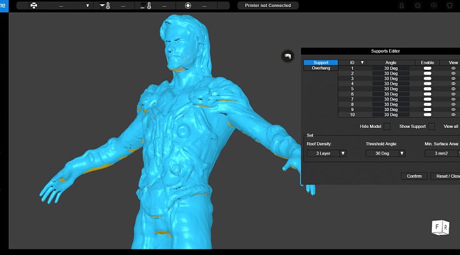Disable the Enable switch for support ID 2
460x255 pixels.
tap(427, 74)
